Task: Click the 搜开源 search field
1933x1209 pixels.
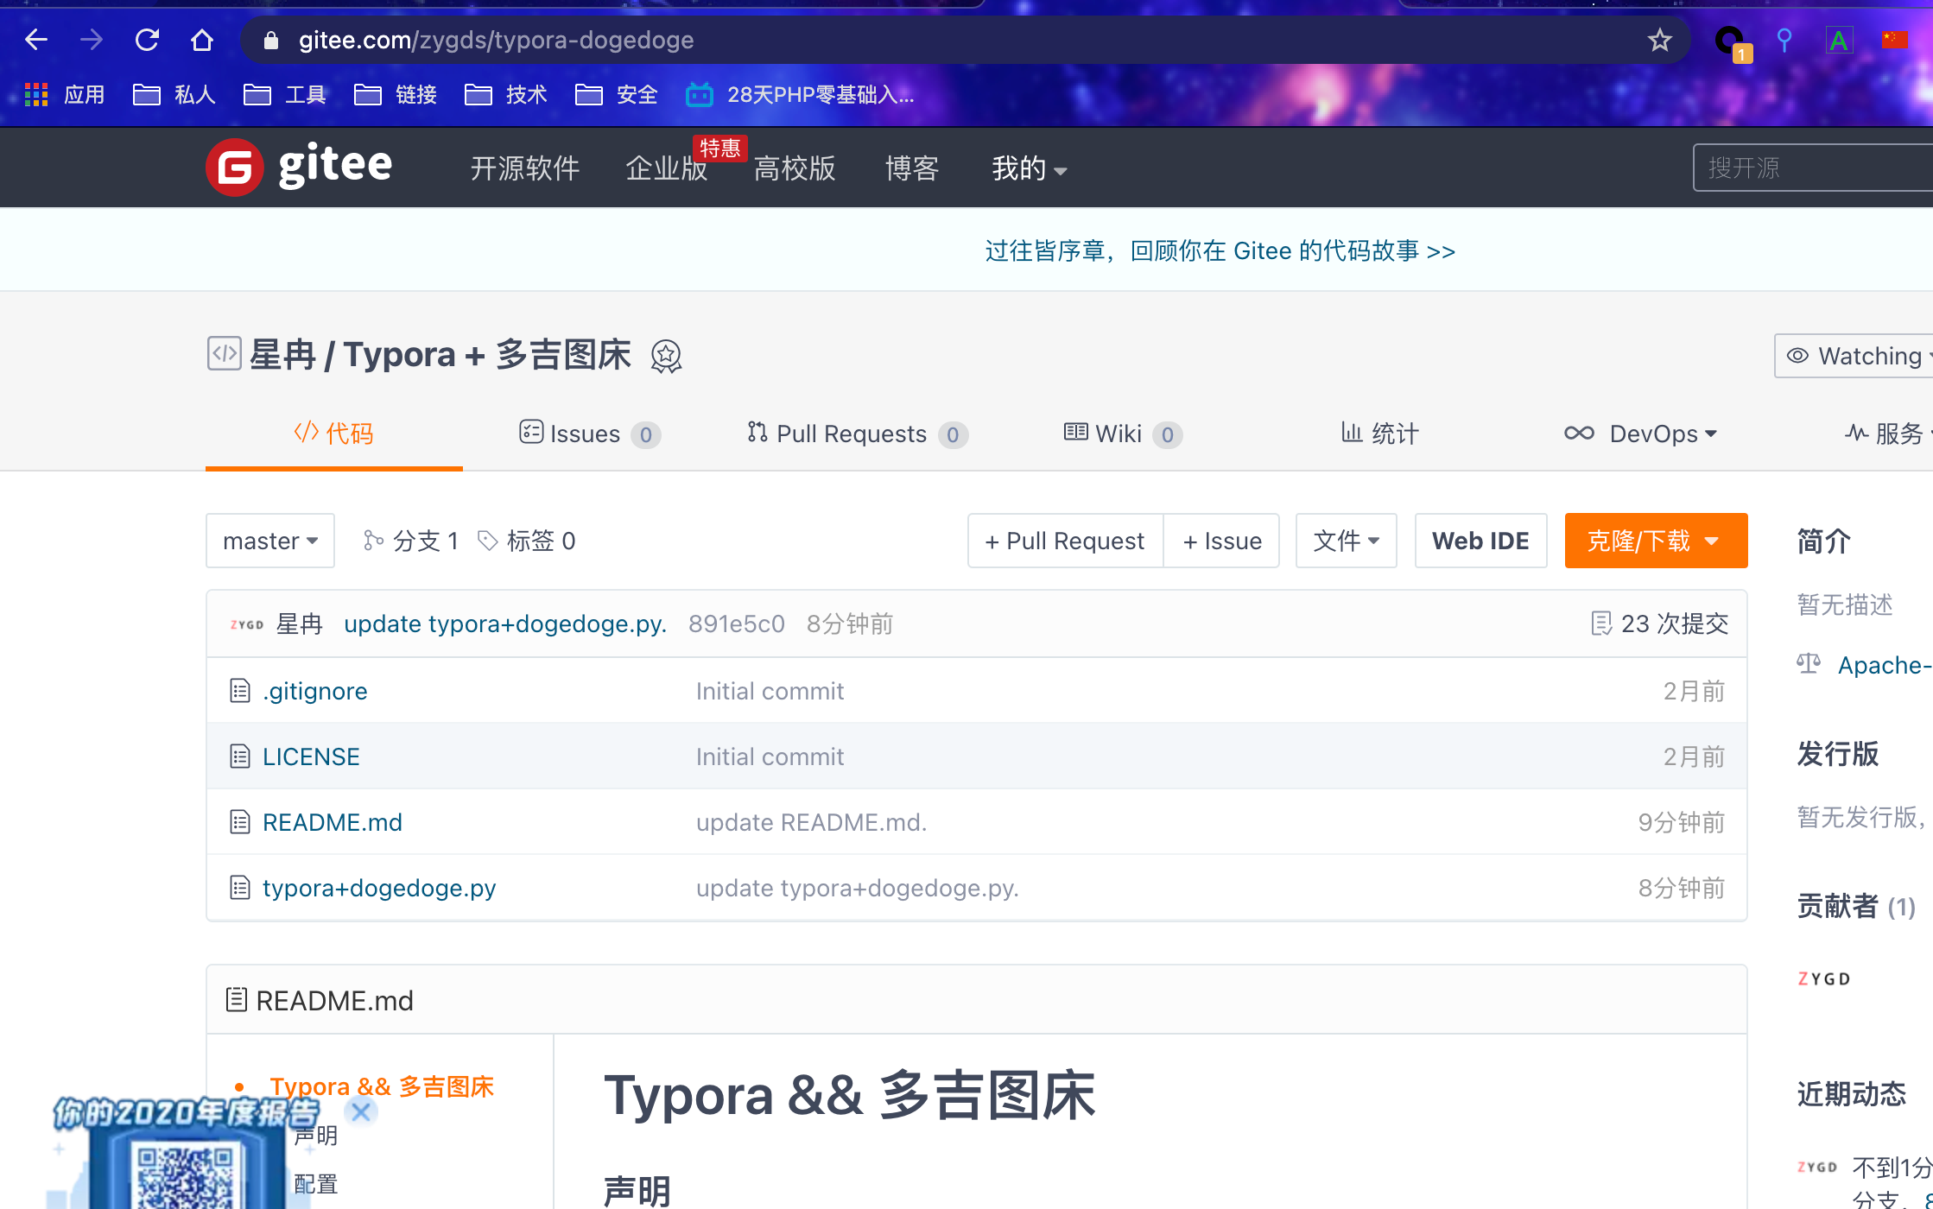Action: (x=1813, y=168)
